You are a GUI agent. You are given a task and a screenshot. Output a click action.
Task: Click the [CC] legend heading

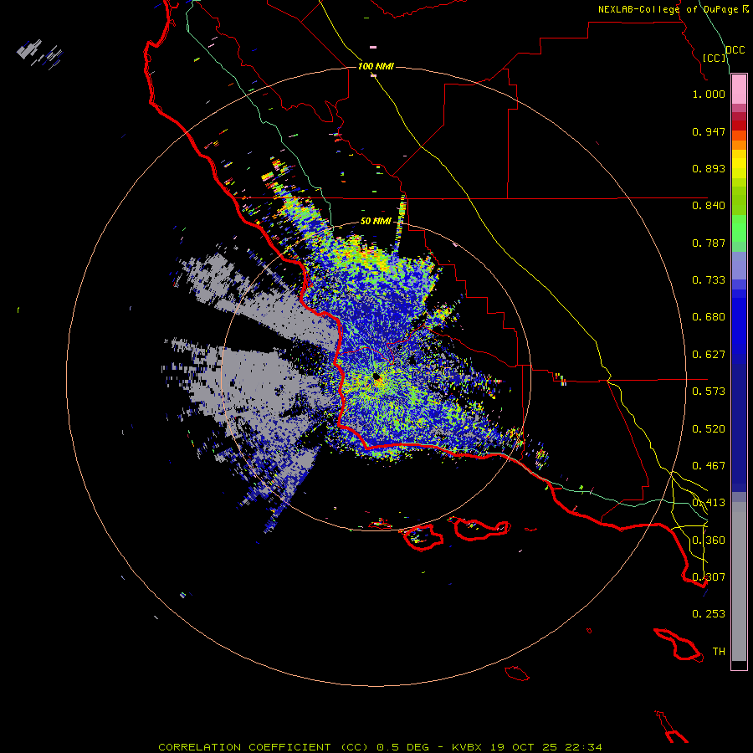coord(715,58)
